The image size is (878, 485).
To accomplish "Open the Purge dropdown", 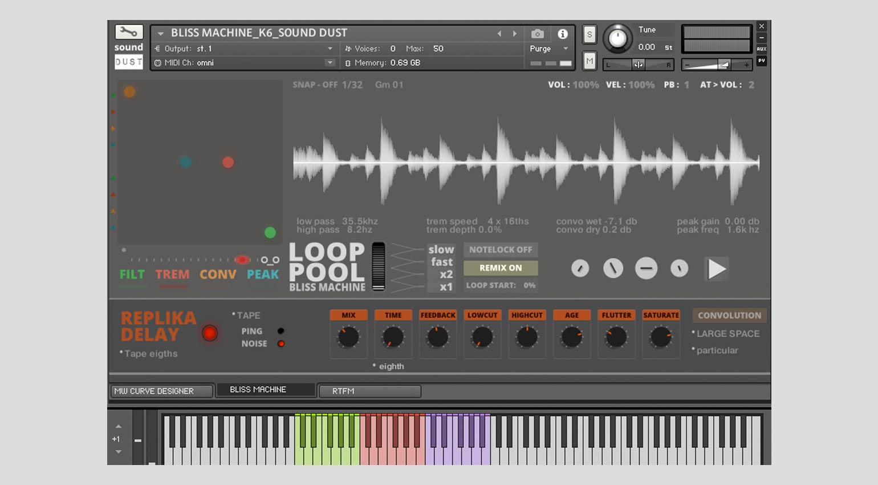I will pos(549,48).
